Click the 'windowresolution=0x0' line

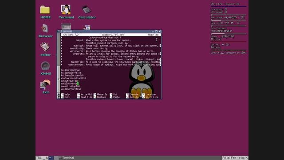click(x=73, y=78)
